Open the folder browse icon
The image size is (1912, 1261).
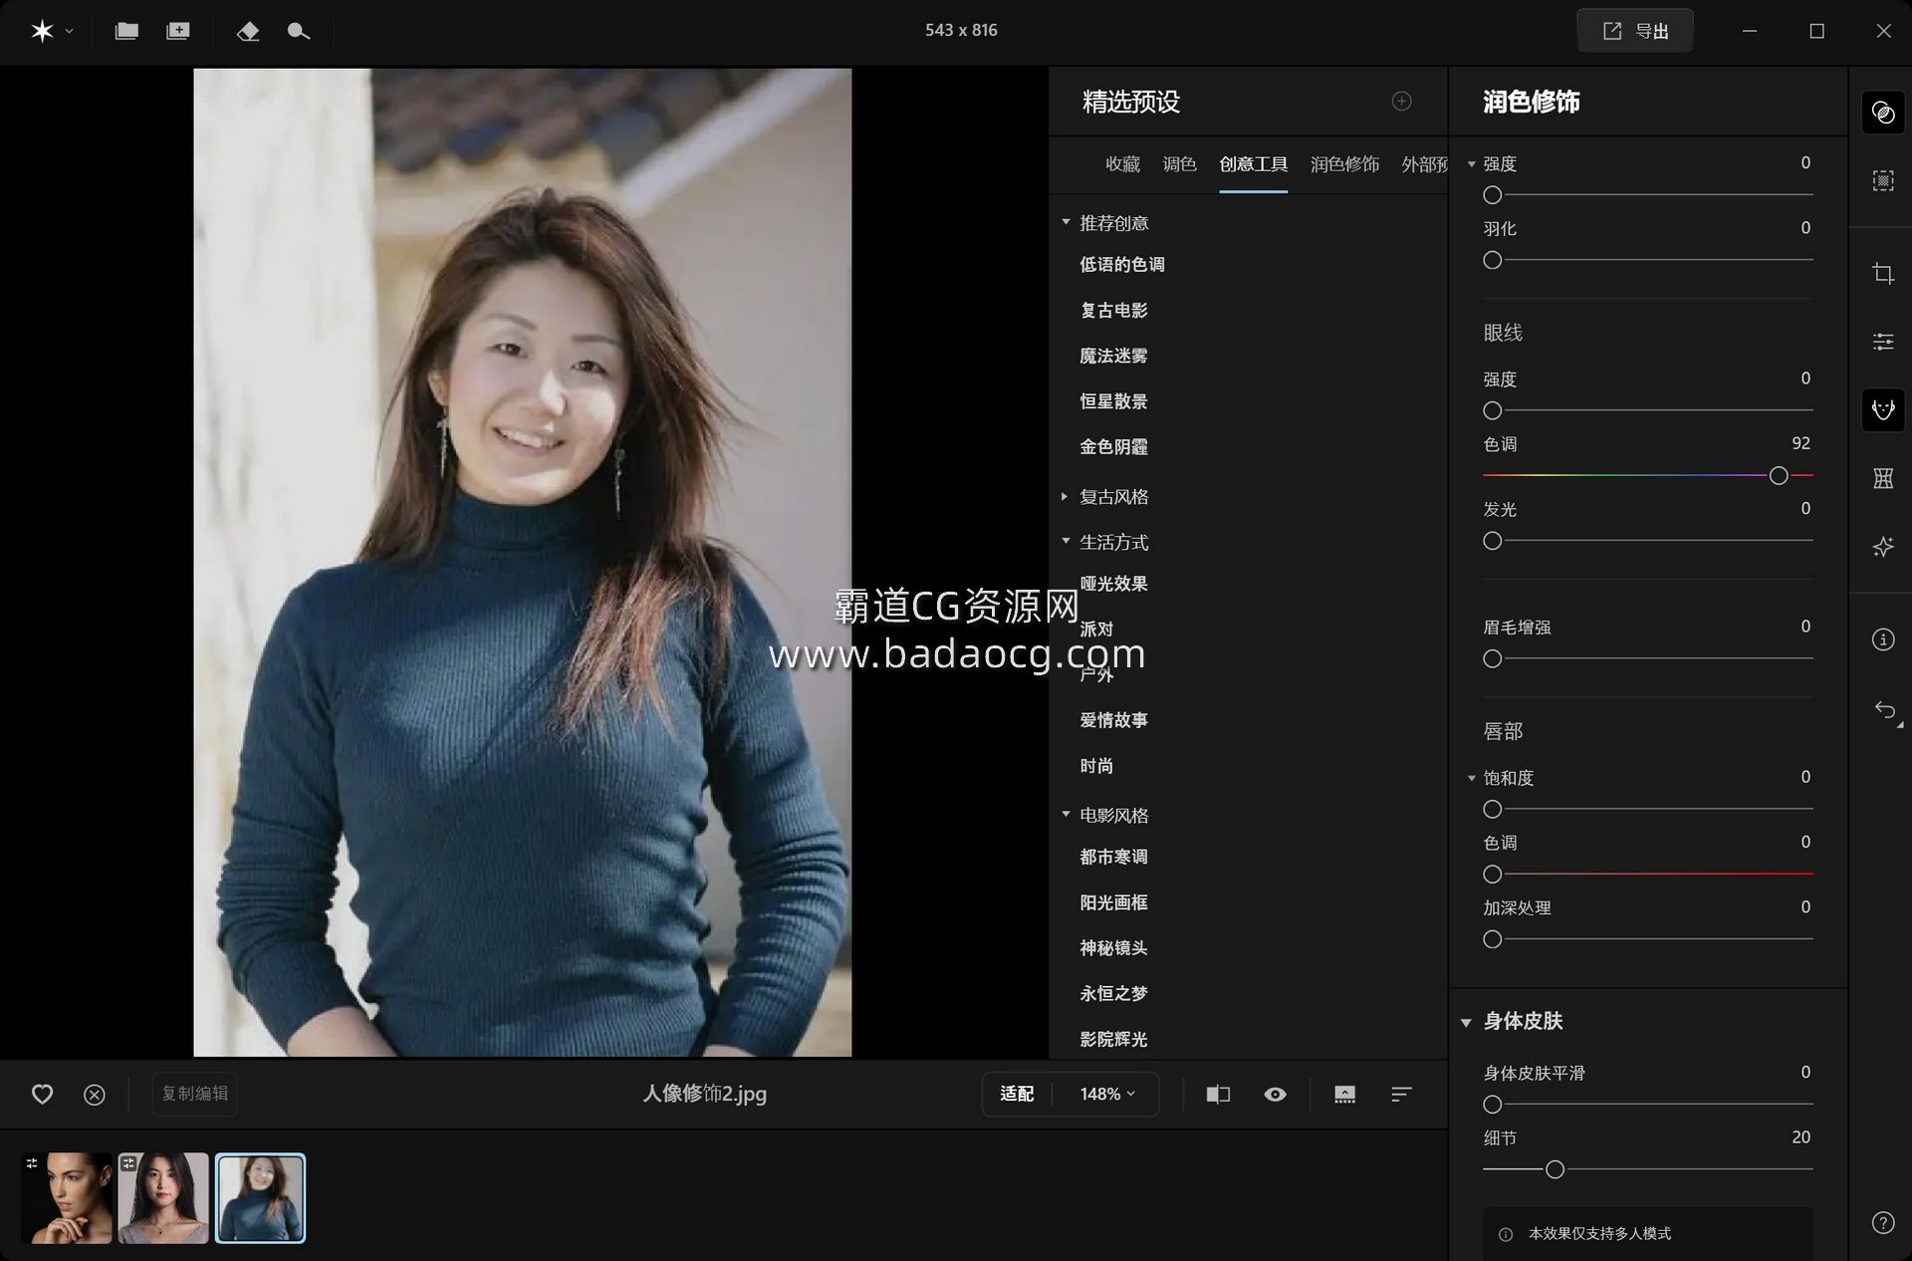point(126,31)
